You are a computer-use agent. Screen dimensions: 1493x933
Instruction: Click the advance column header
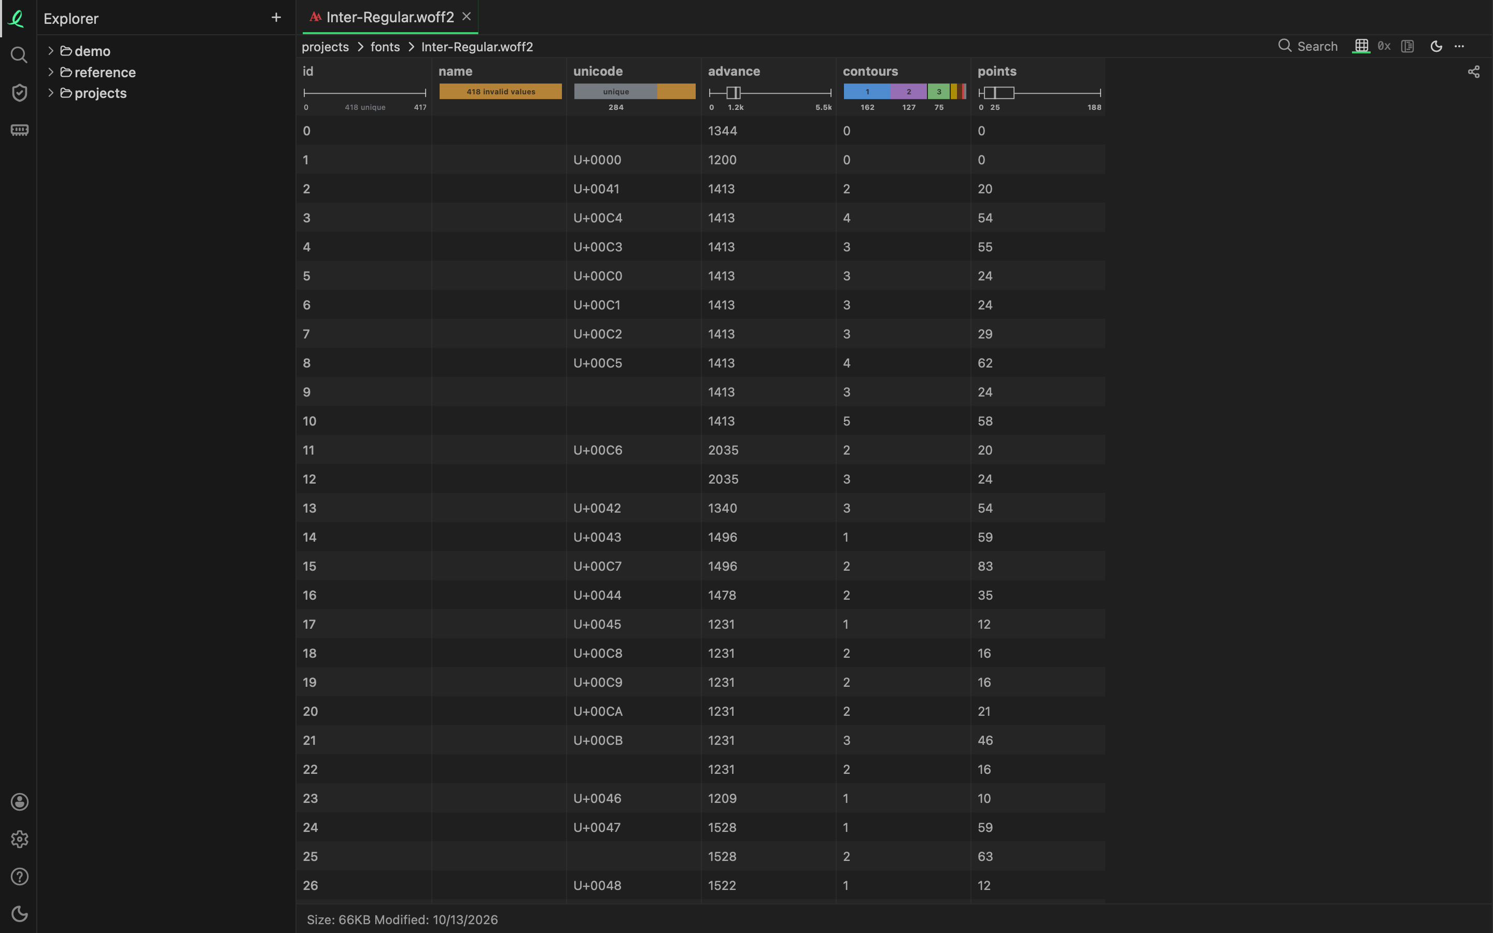pyautogui.click(x=734, y=71)
